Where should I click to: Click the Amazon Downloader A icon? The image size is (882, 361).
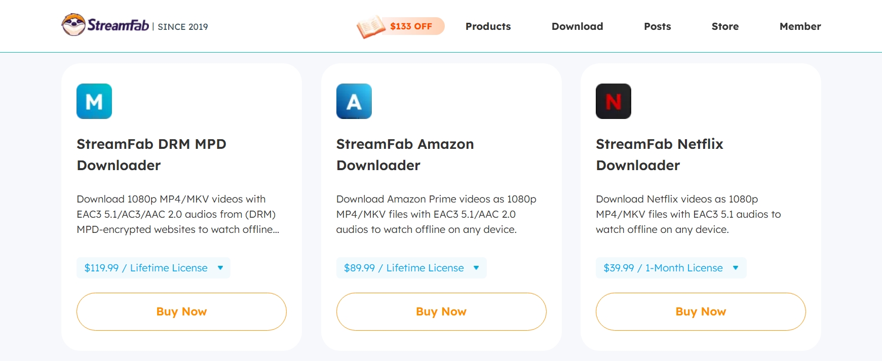(354, 101)
